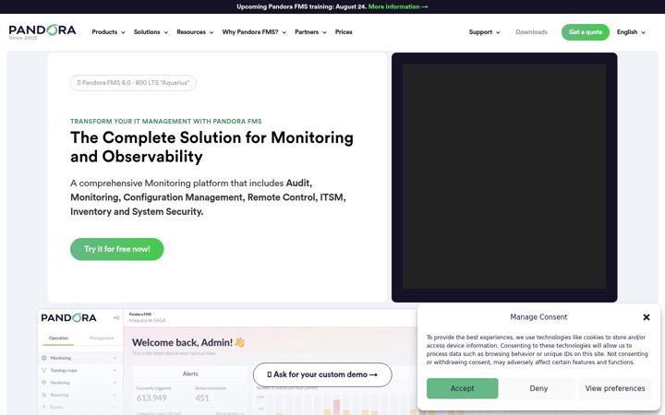Click the dark video placeholder panel

tap(504, 177)
